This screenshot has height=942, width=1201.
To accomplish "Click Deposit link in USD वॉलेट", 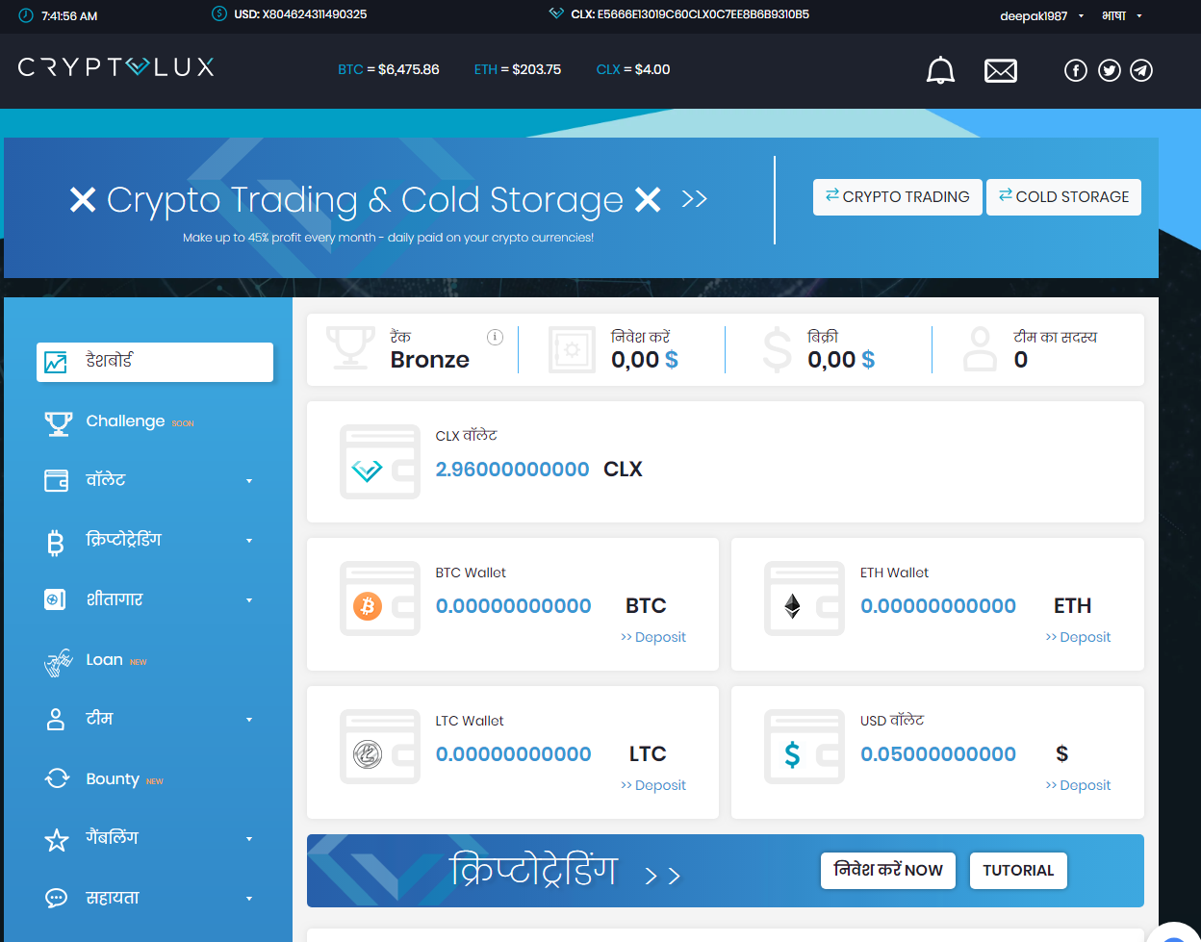I will point(1078,785).
